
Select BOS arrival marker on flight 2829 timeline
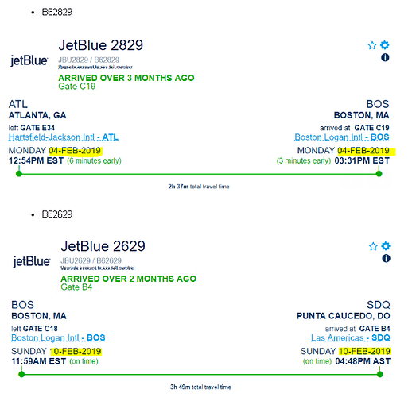coord(379,174)
